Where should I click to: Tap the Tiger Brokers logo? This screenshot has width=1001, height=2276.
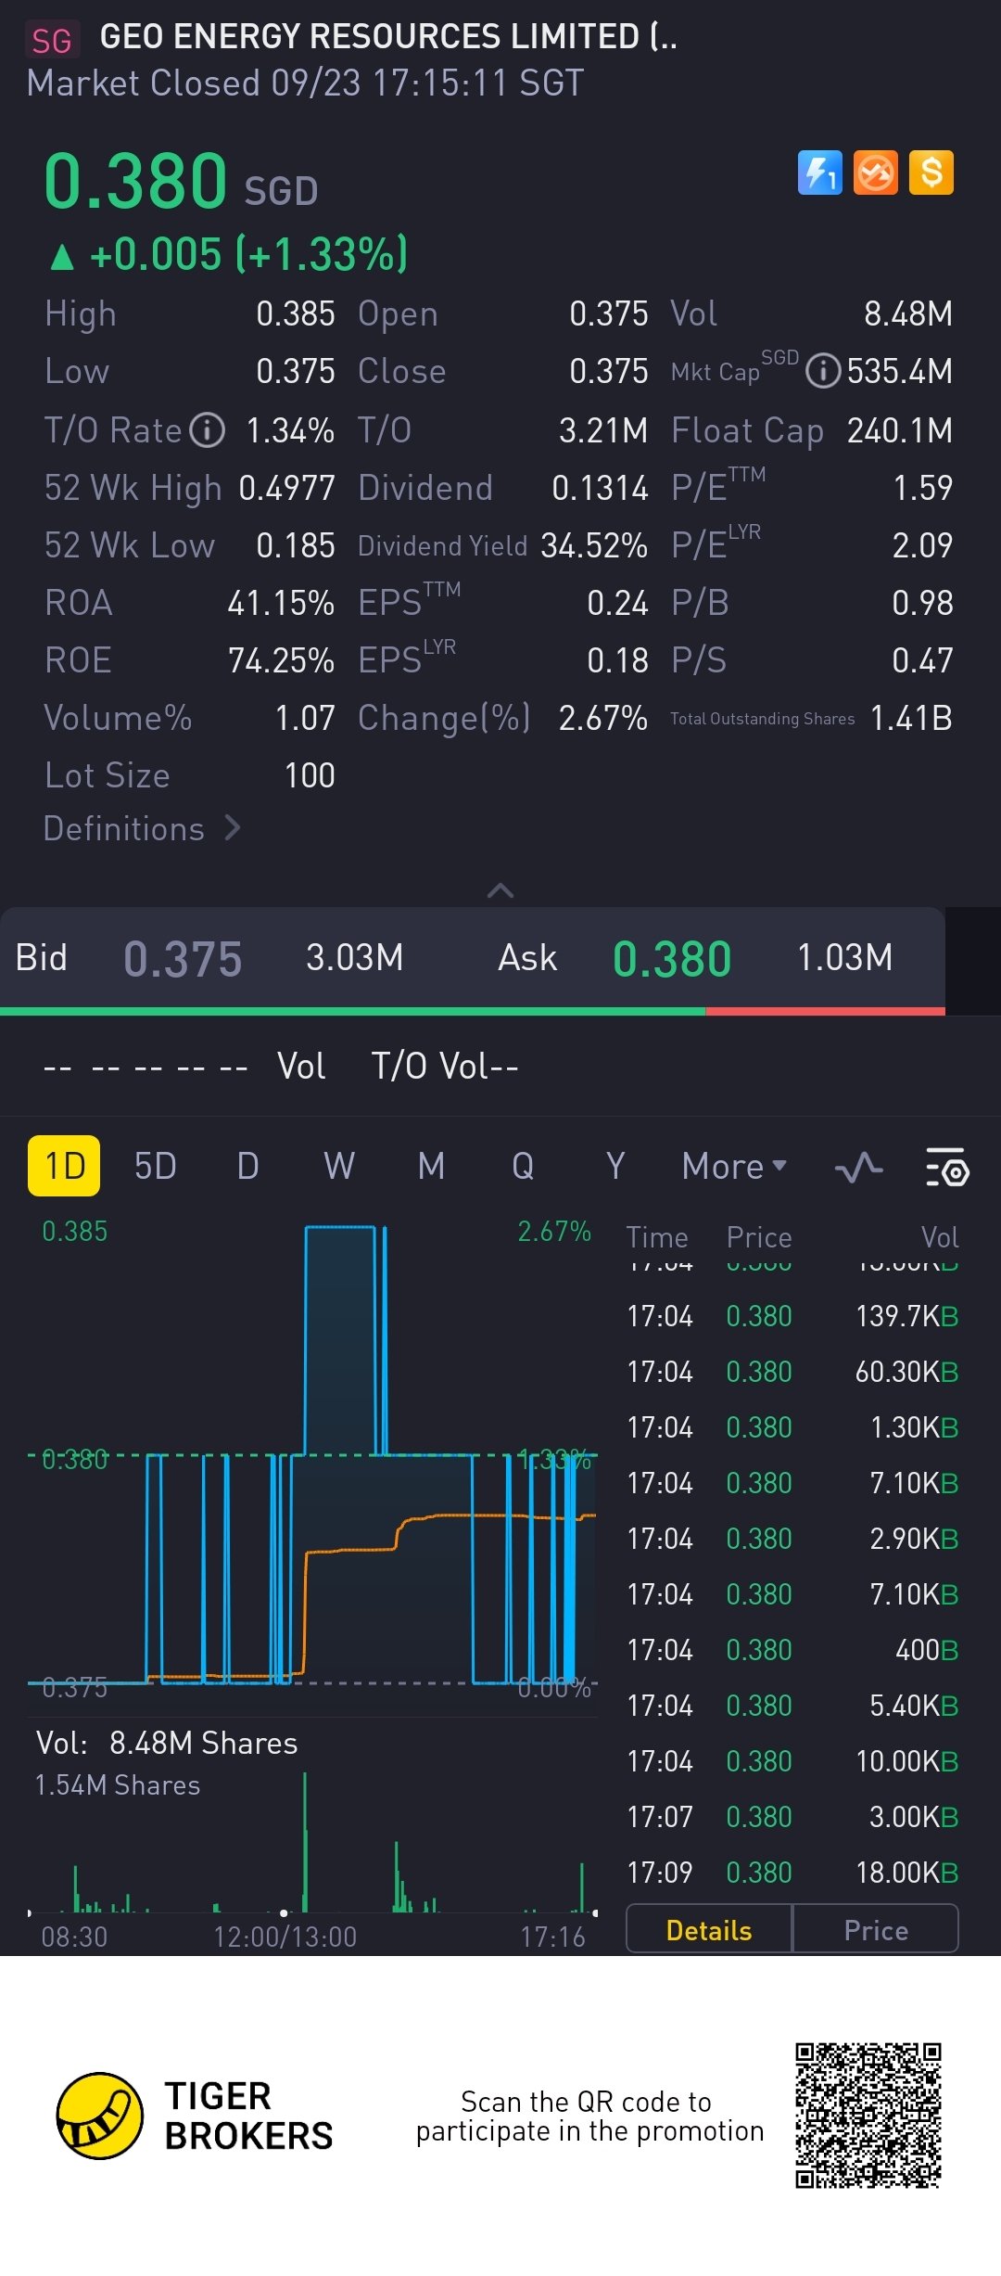point(100,2116)
